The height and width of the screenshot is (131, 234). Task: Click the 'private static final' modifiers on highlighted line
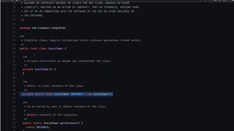tap(38, 94)
